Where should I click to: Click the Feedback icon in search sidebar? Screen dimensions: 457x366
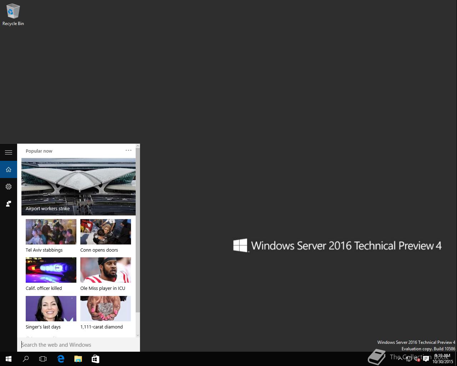point(9,204)
